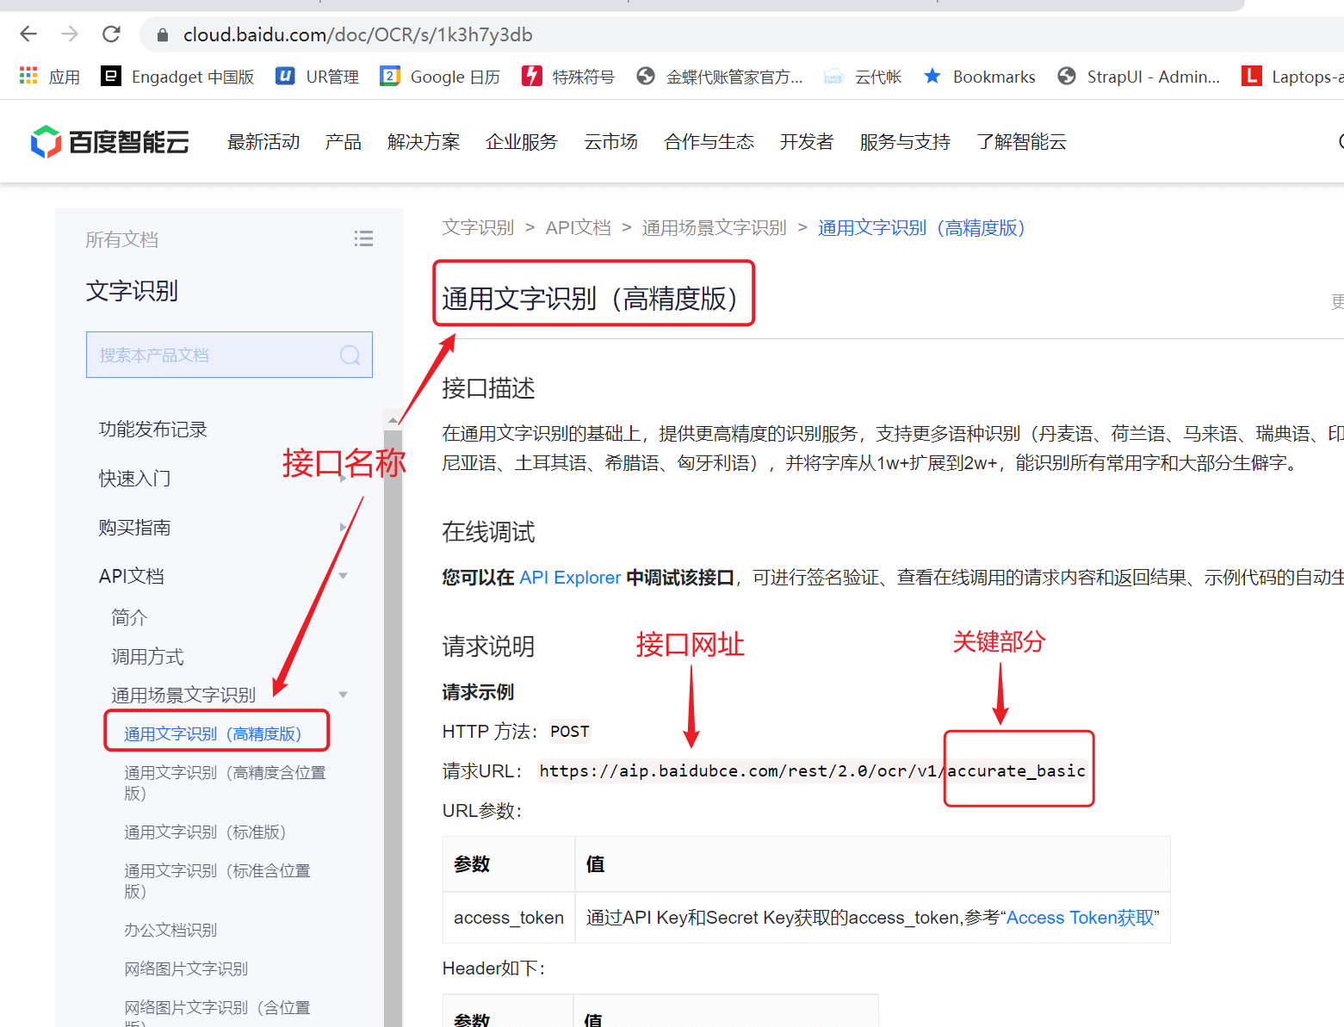This screenshot has height=1027, width=1344.
Task: Select 办公文档识别 in sidebar
Action: [170, 930]
